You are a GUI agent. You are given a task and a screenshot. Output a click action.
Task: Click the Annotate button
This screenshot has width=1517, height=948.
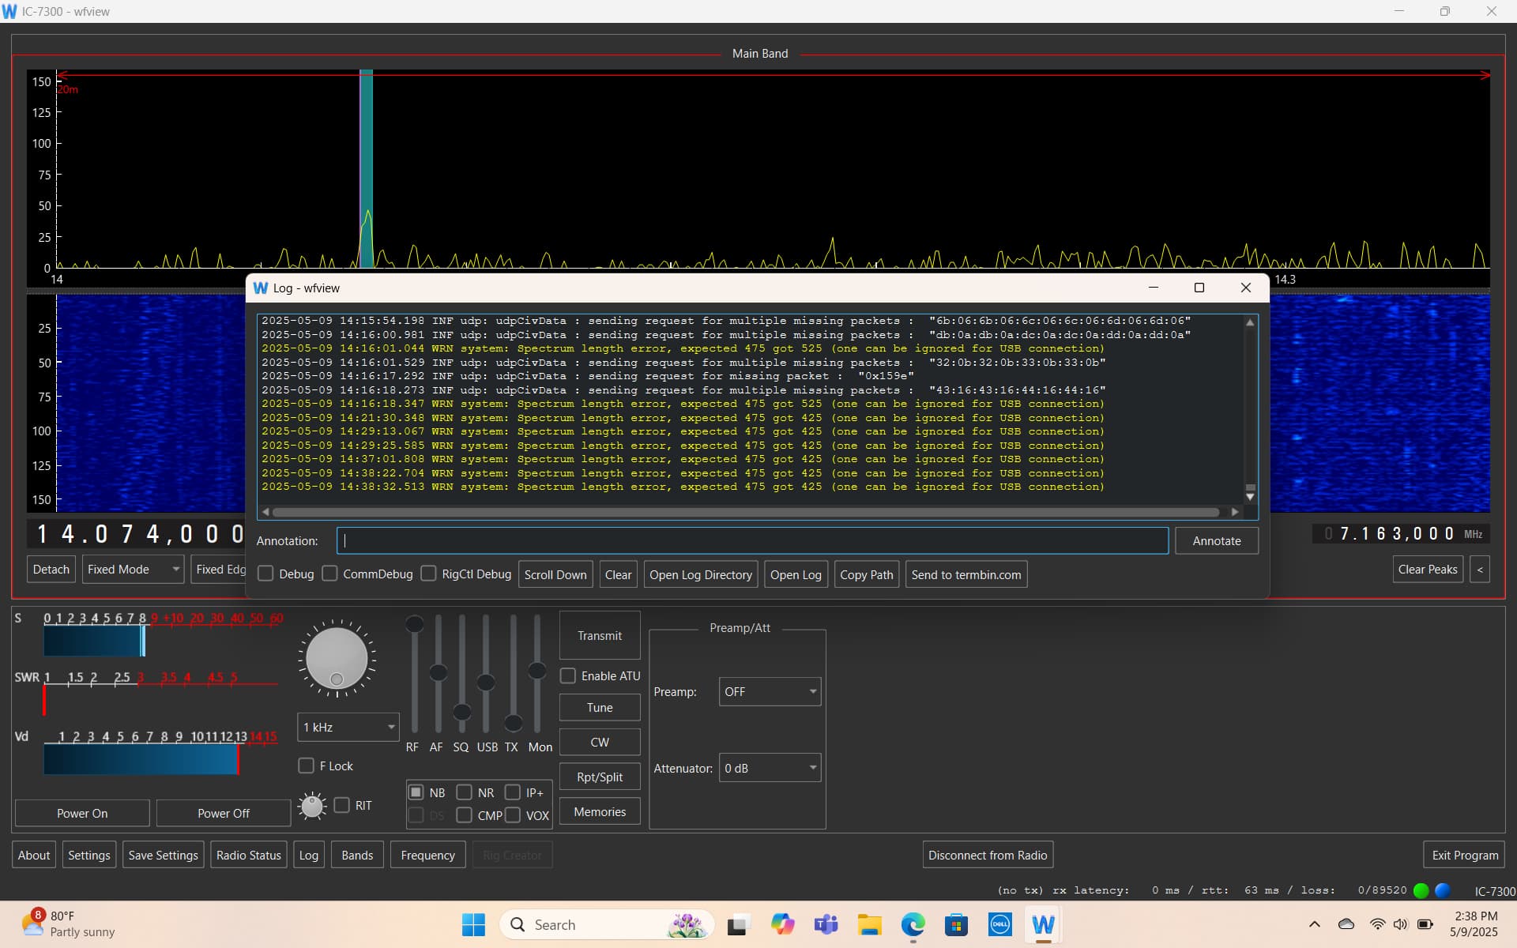pyautogui.click(x=1217, y=540)
